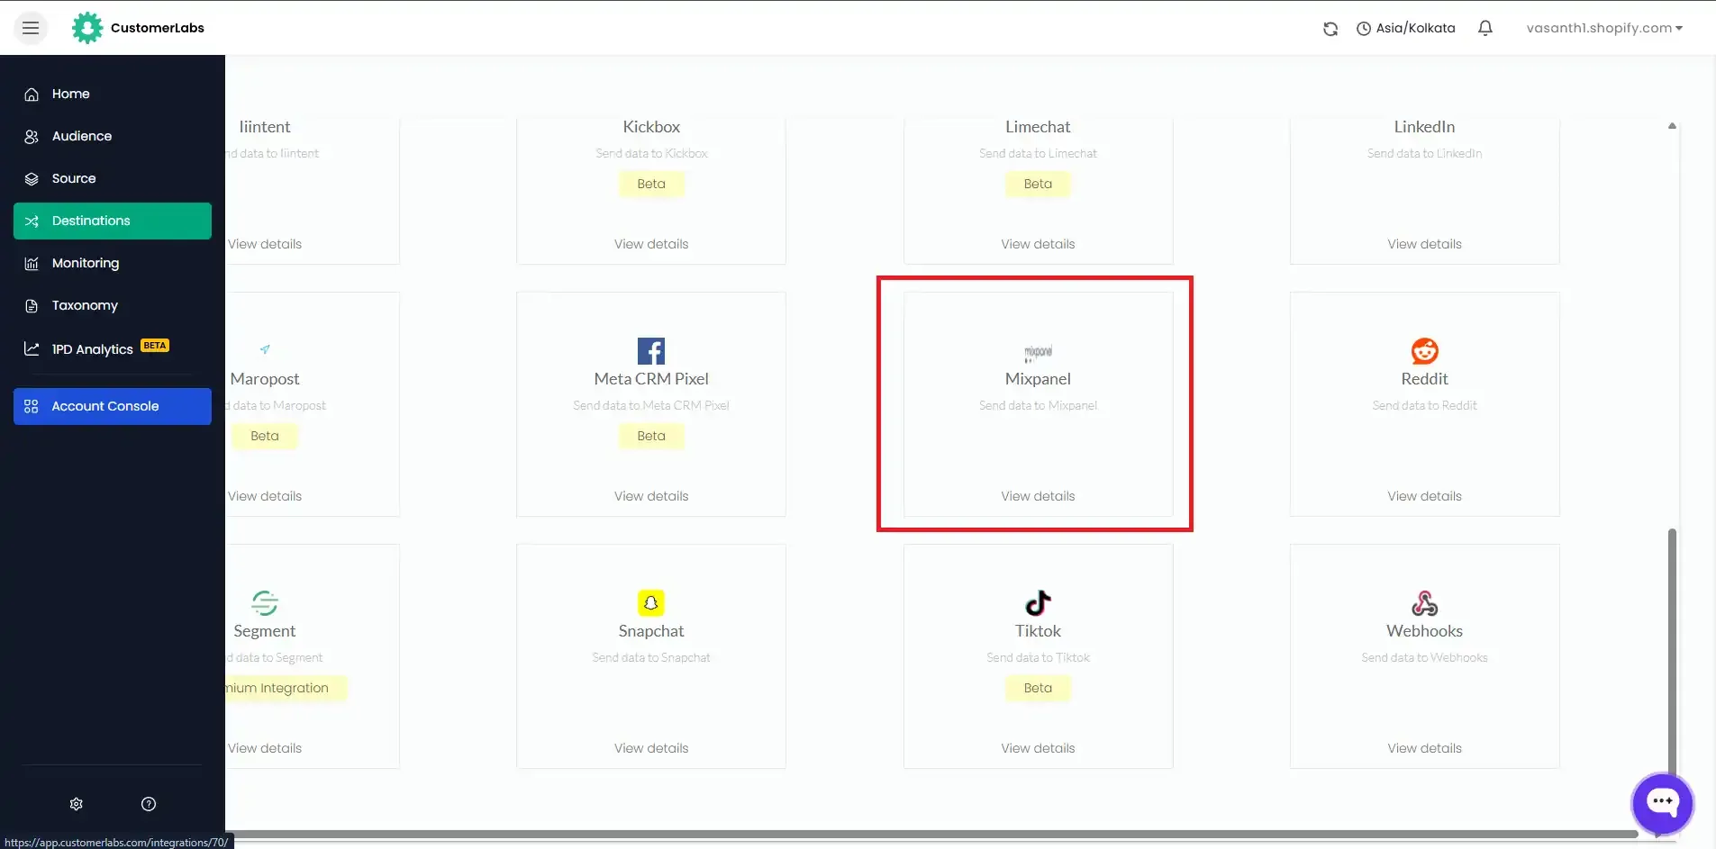The width and height of the screenshot is (1716, 849).
Task: Open settings gear at sidebar bottom
Action: pos(77,804)
